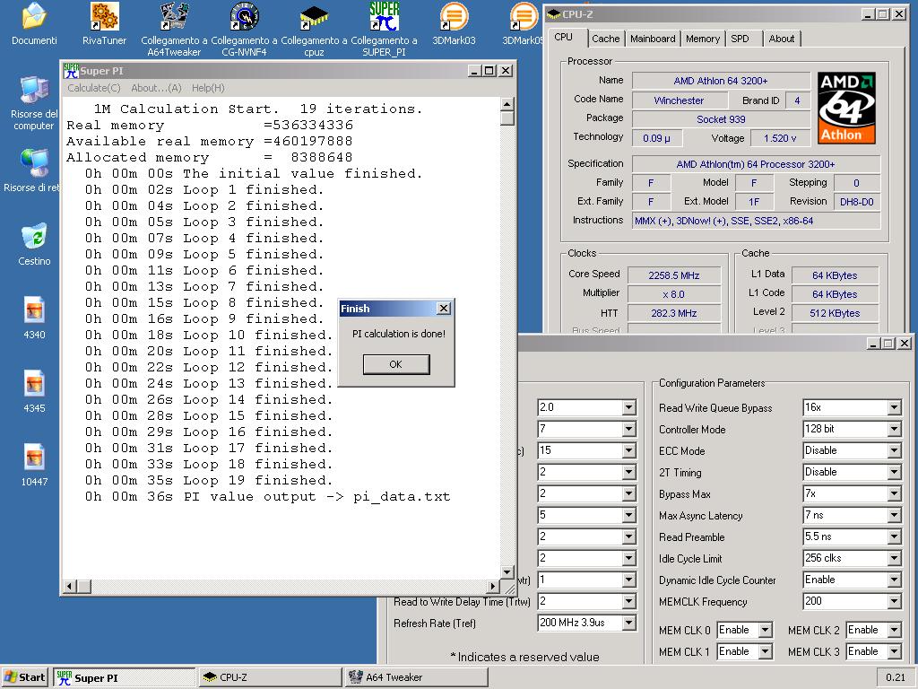
Task: Click the Core Speed value 2258.5 MHz
Action: tap(674, 275)
